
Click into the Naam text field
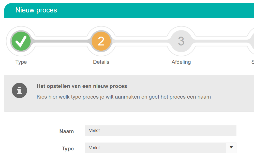161,131
